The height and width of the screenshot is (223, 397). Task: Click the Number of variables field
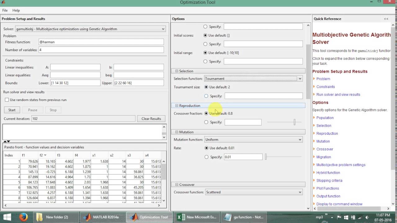(101, 50)
